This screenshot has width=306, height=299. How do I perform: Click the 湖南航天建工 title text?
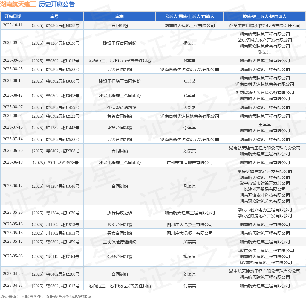coord(18,4)
